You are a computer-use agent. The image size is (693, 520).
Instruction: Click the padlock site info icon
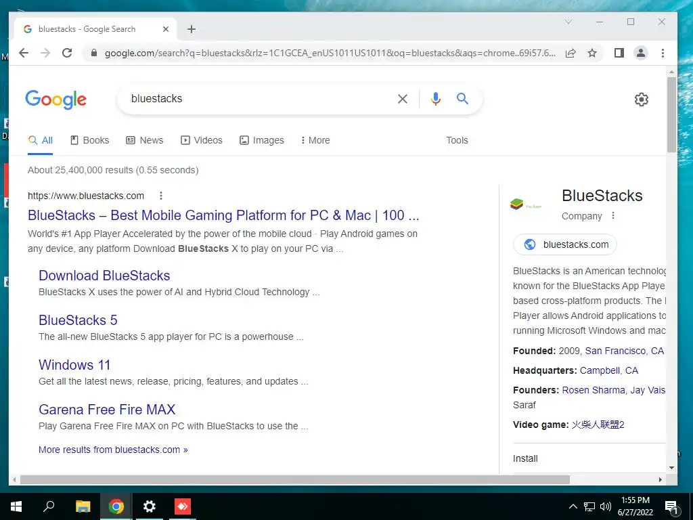(x=93, y=53)
